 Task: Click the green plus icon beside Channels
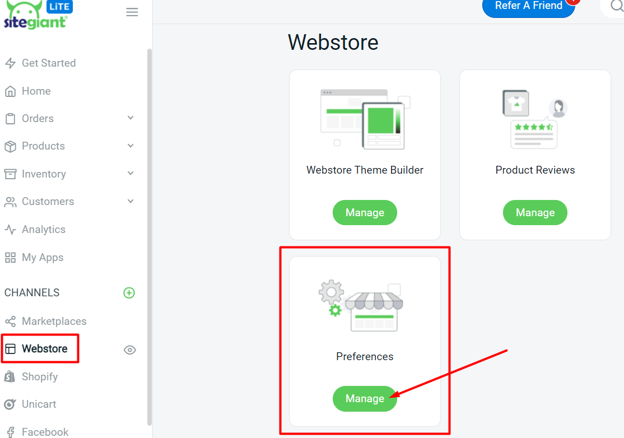(x=129, y=293)
